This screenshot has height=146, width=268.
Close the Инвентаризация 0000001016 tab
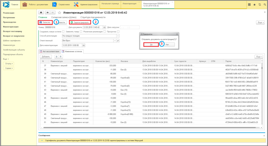click(172, 2)
